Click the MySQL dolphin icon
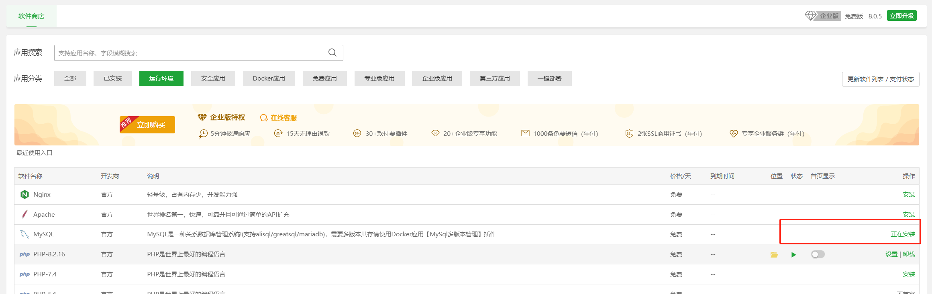Viewport: 932px width, 294px height. click(24, 234)
